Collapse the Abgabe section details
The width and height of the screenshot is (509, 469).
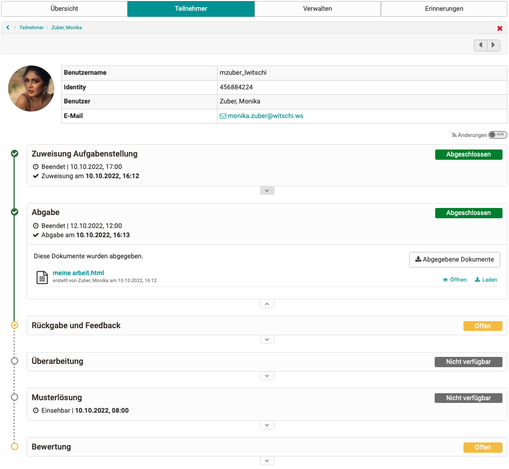(266, 303)
